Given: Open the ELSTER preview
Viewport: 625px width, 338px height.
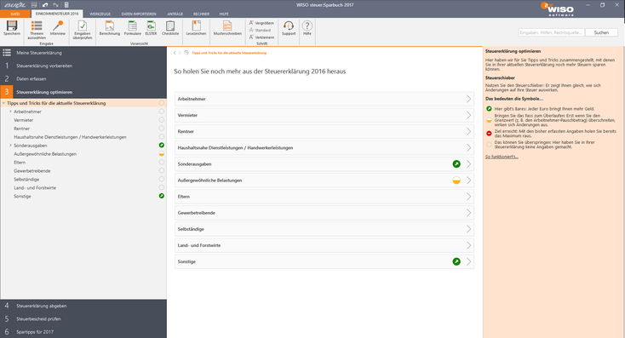Looking at the screenshot, I should point(151,28).
